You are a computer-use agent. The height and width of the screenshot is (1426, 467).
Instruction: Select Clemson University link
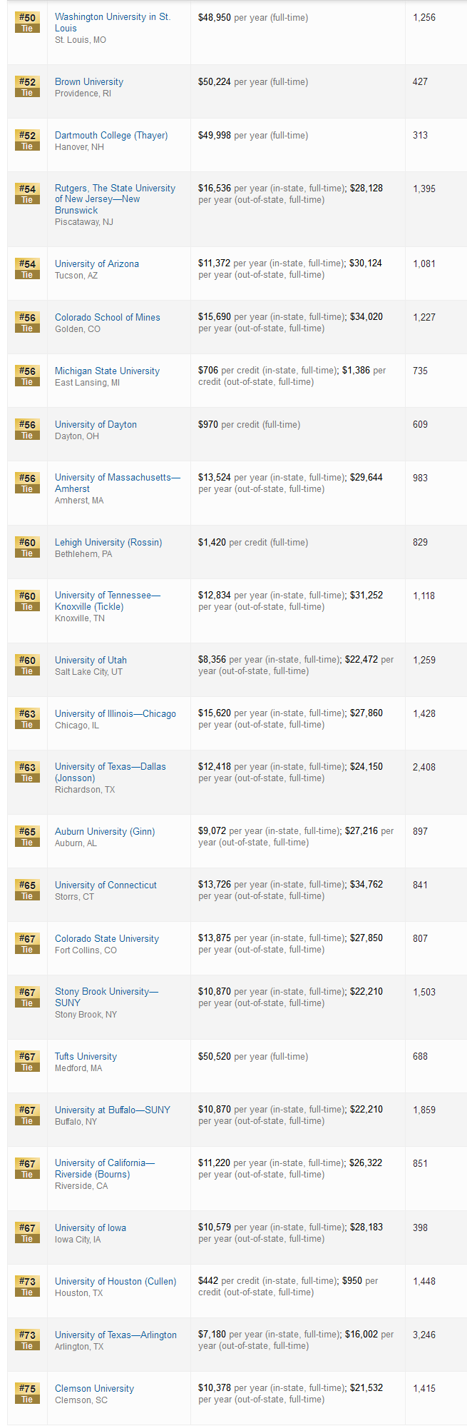point(94,1388)
